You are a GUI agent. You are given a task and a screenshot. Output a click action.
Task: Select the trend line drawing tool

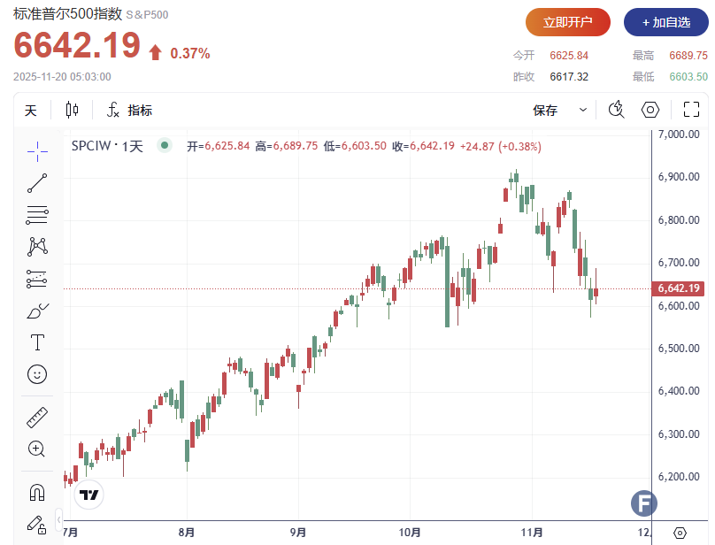pos(37,183)
